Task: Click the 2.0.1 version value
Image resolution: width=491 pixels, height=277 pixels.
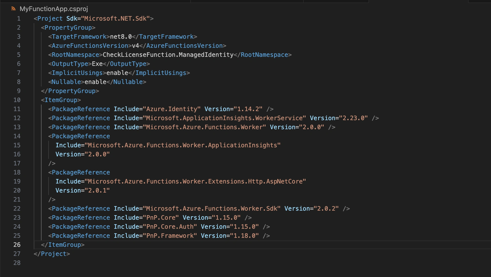Action: 97,191
